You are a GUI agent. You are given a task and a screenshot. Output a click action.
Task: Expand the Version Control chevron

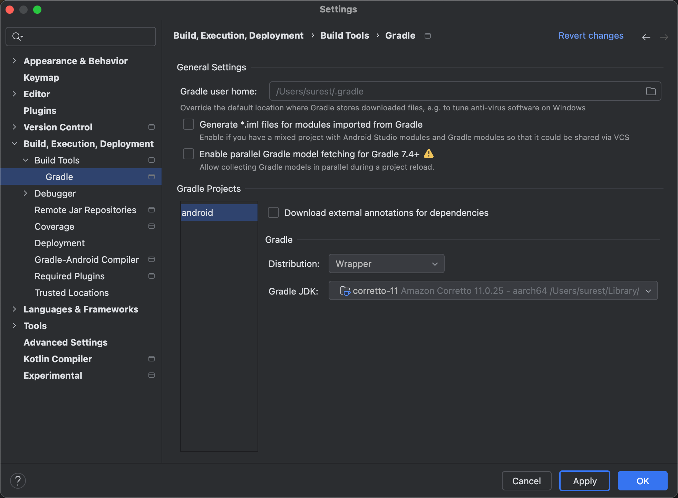(x=14, y=127)
